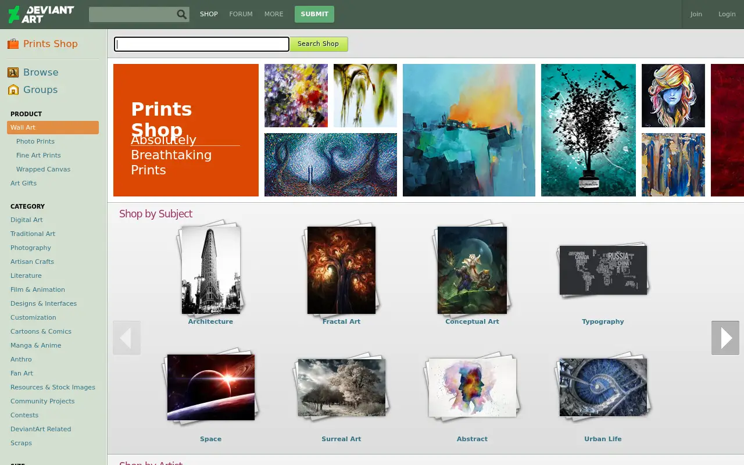Select Fine Art Prints in the sidebar
The image size is (744, 465).
[38, 155]
